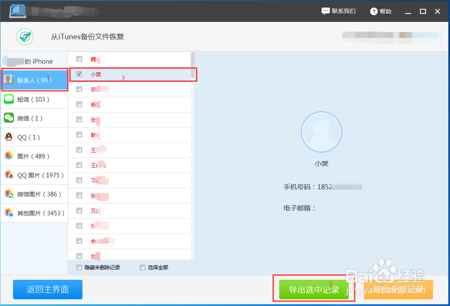Click the QQ icon in the sidebar
Viewport: 450px width, 306px height.
point(9,137)
